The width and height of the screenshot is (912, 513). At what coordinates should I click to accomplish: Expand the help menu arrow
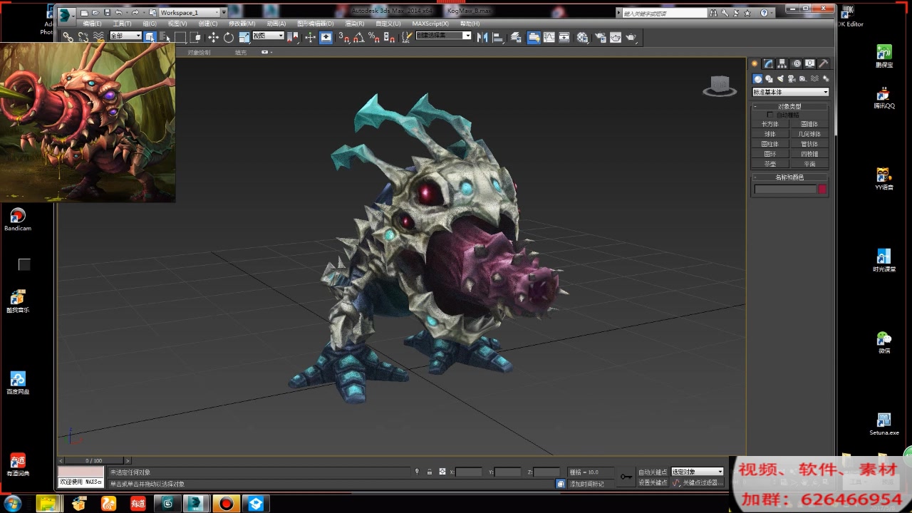tap(772, 13)
